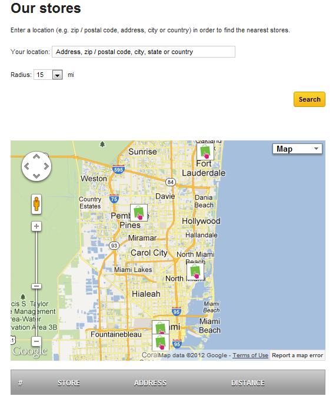Click the store marker near North Miami

pyautogui.click(x=195, y=271)
